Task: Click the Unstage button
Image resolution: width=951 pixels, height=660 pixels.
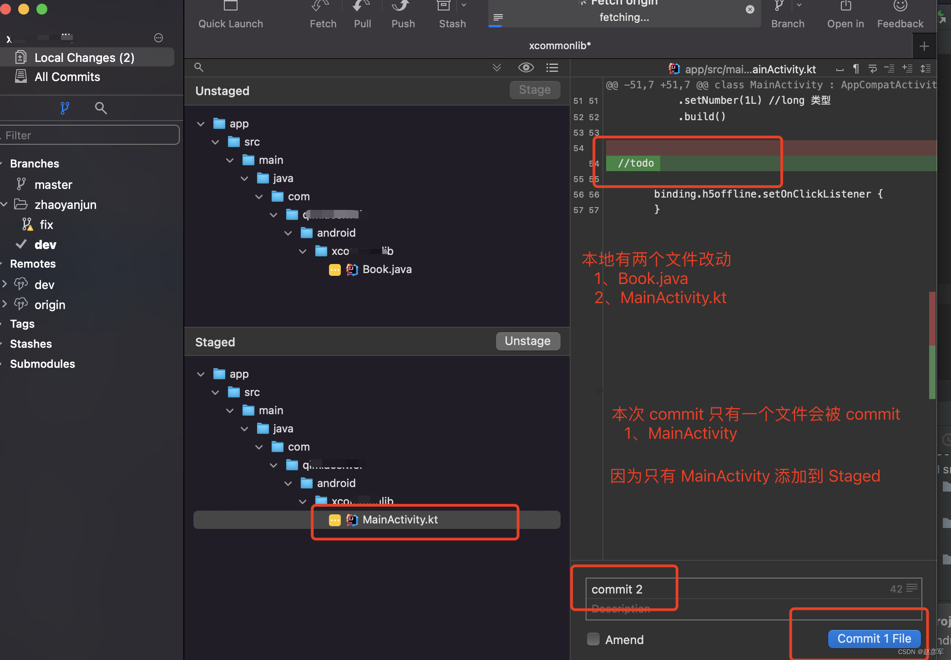Action: pos(527,341)
